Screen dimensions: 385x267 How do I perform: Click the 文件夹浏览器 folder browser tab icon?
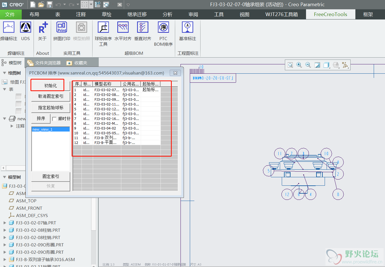coord(30,63)
